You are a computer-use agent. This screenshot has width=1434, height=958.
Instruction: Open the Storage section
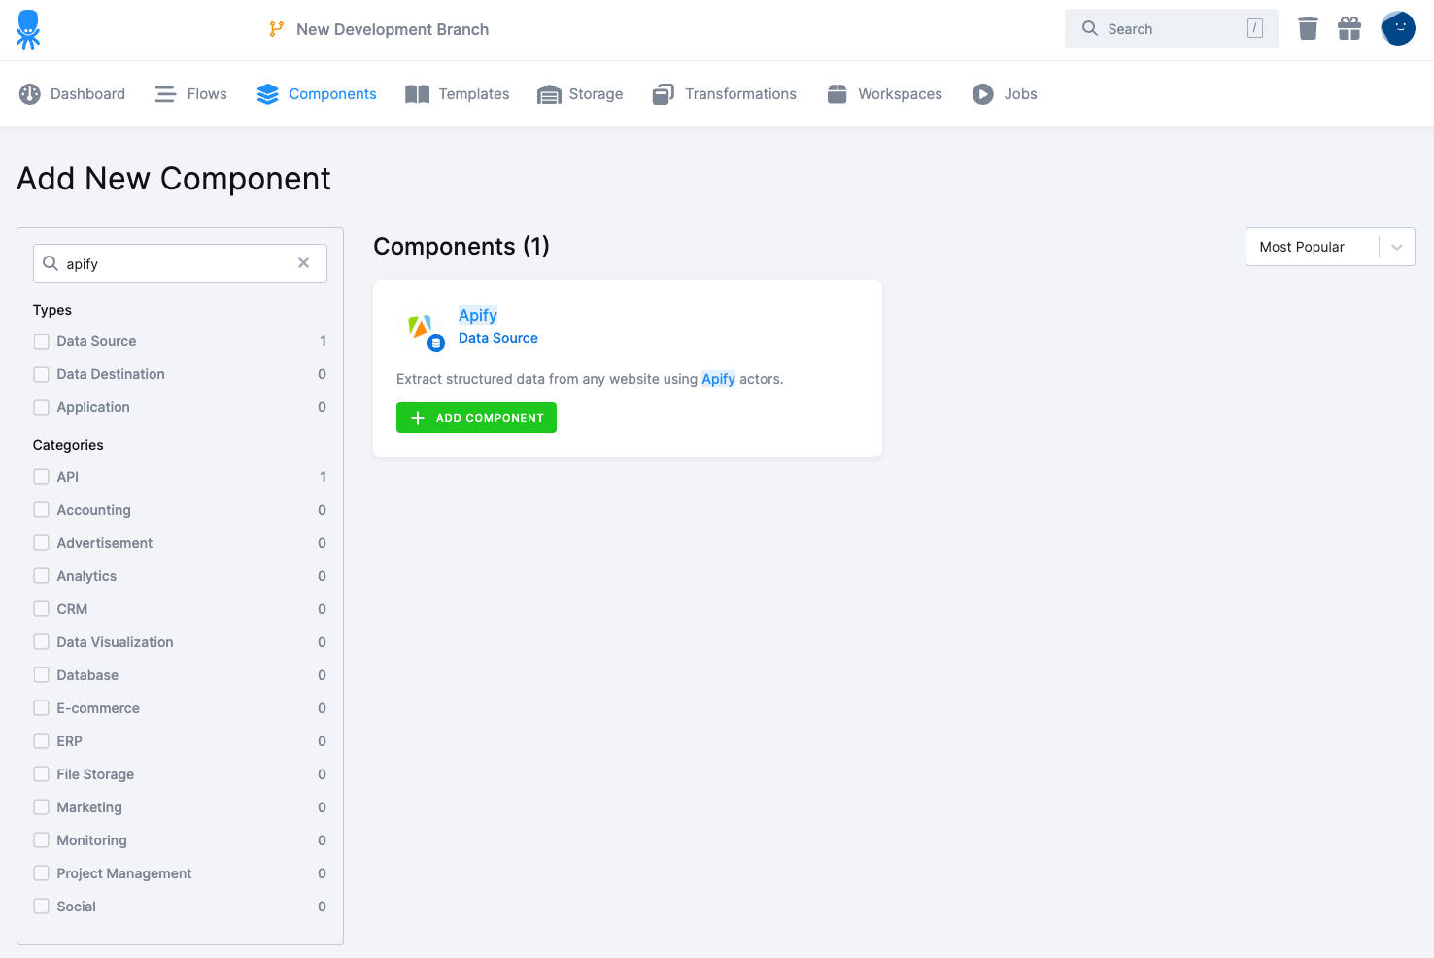point(580,93)
